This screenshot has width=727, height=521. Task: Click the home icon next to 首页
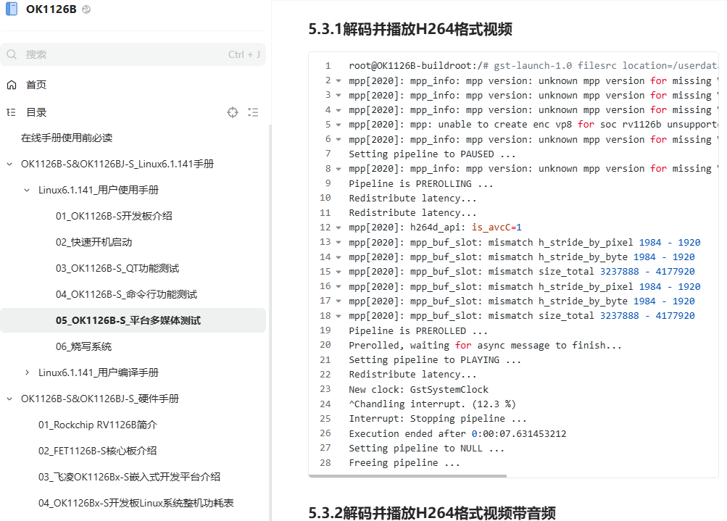[x=12, y=85]
